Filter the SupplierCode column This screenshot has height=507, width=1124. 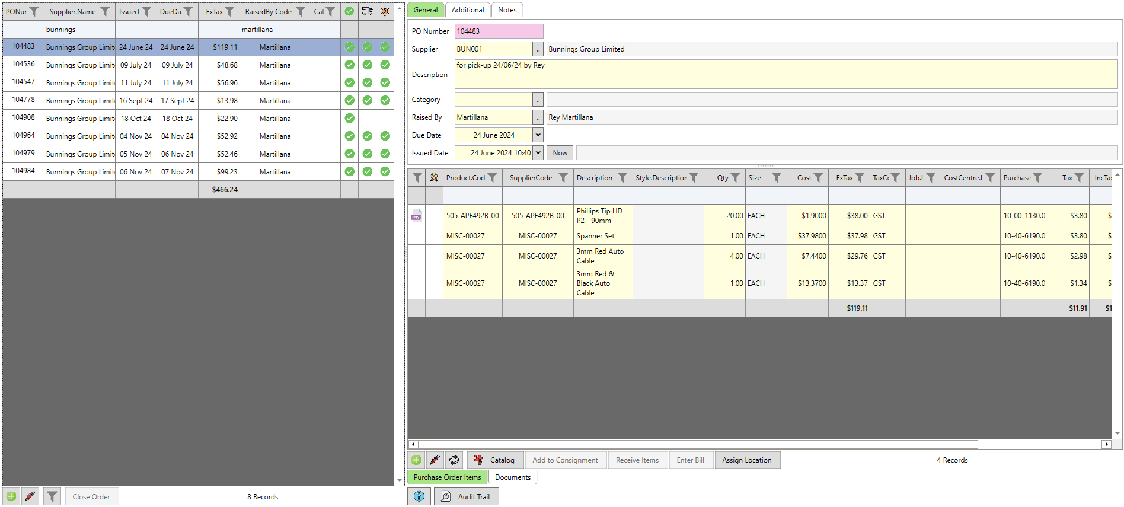[x=563, y=177]
